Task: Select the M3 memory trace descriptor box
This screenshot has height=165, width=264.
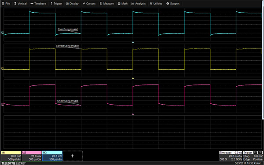Action: click(x=52, y=156)
